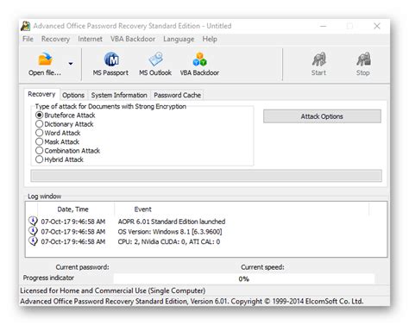Click info icon of CPU log entry
The width and height of the screenshot is (409, 325).
pos(33,241)
